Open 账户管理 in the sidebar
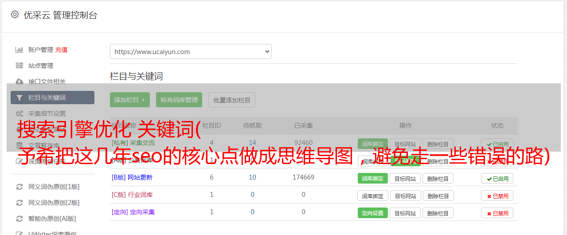 click(x=41, y=50)
